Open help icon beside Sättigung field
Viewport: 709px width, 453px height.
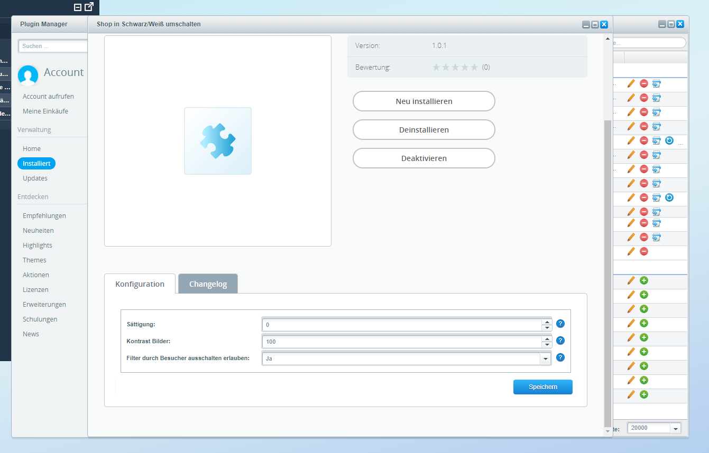coord(560,324)
